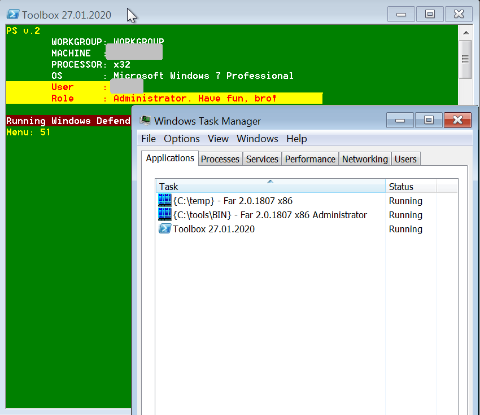Click the PowerShell icon in Toolbox title bar
Image resolution: width=480 pixels, height=415 pixels.
(x=13, y=15)
